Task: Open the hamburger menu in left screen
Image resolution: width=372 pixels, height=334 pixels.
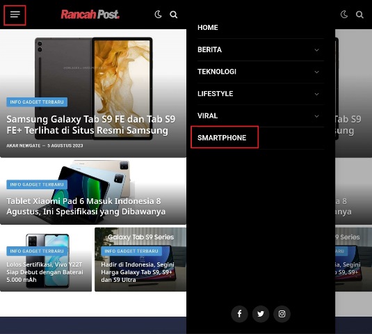Action: pyautogui.click(x=15, y=15)
